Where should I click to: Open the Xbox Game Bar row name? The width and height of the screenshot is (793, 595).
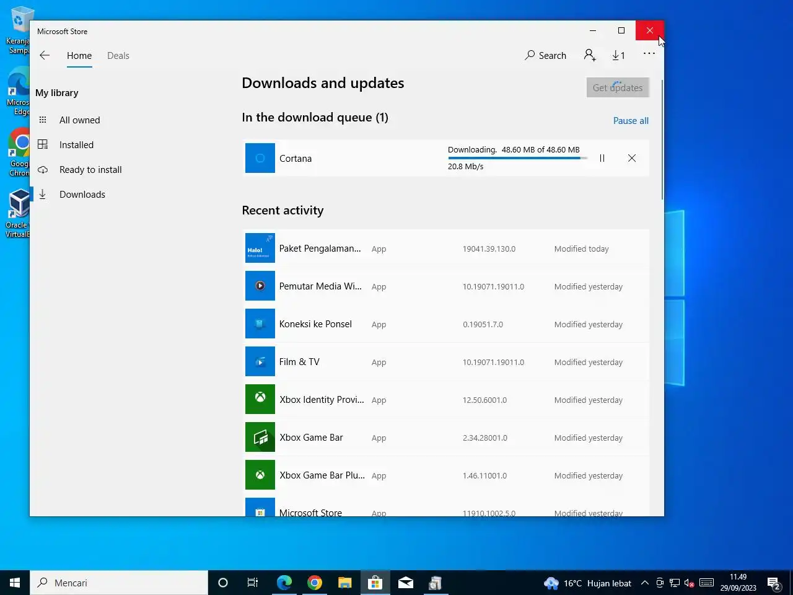[x=311, y=437]
